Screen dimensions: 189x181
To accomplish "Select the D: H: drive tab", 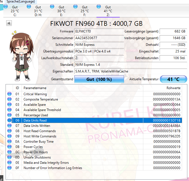I will (38, 11).
